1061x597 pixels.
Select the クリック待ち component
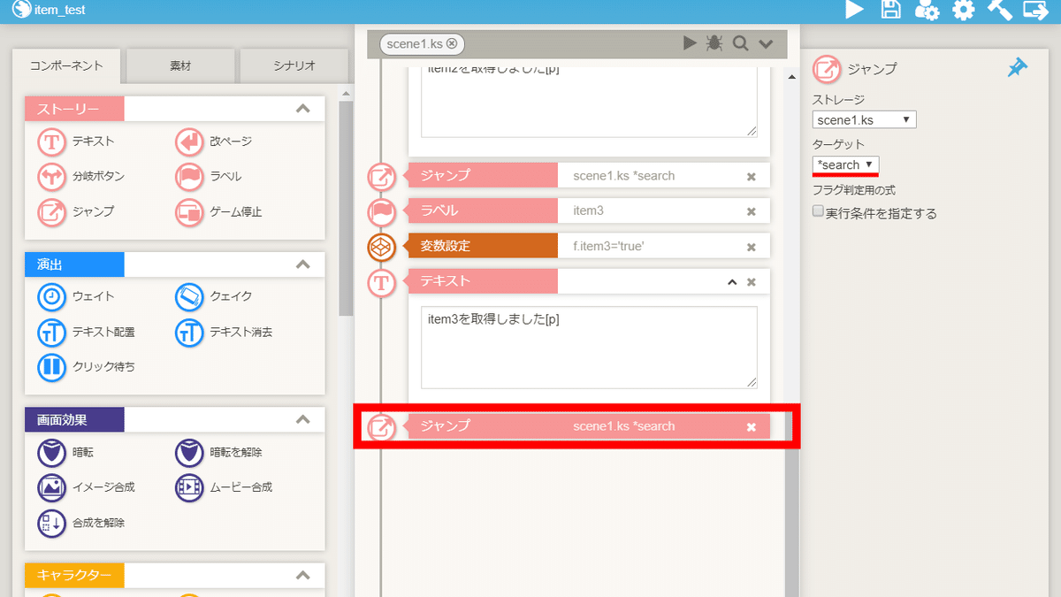point(86,366)
